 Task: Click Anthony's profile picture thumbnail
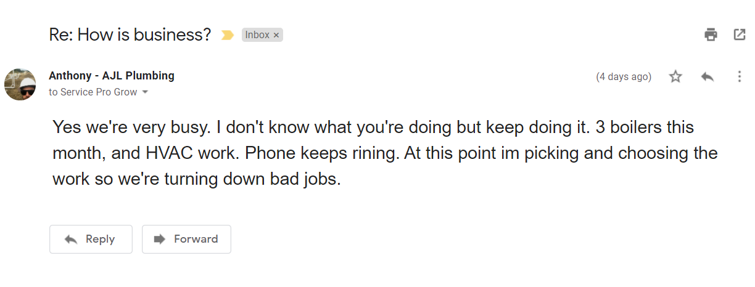(x=20, y=84)
